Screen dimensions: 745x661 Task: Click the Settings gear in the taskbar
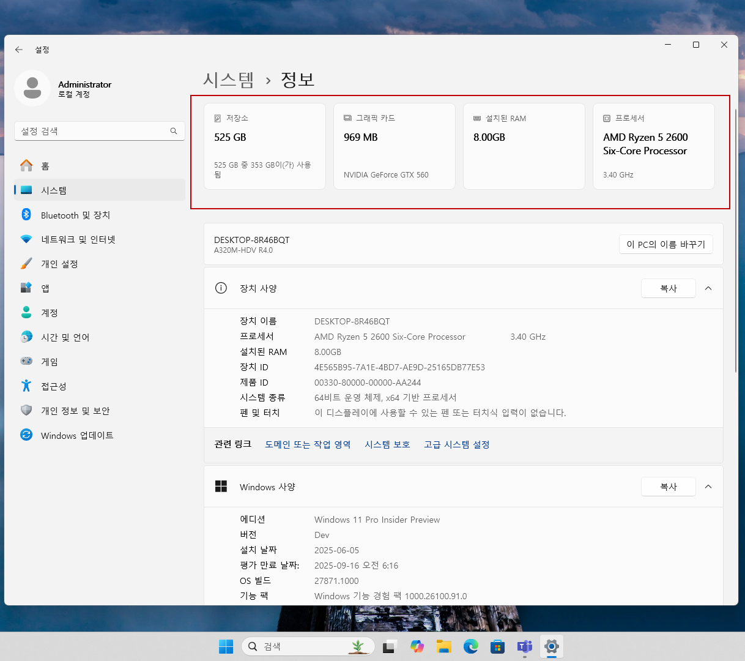552,646
